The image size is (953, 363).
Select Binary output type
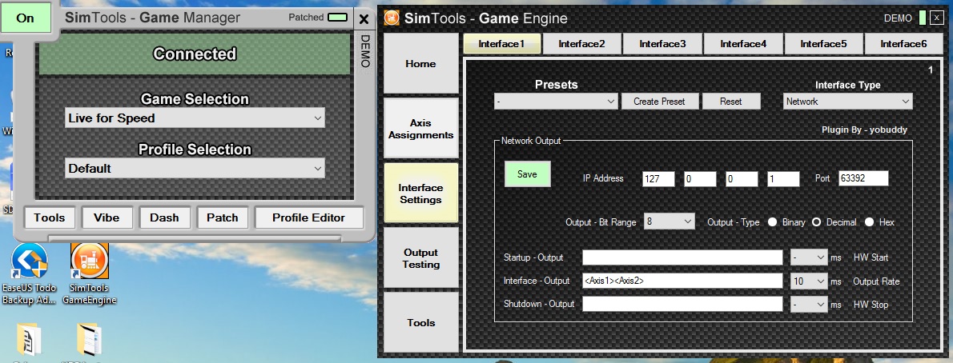tap(773, 222)
